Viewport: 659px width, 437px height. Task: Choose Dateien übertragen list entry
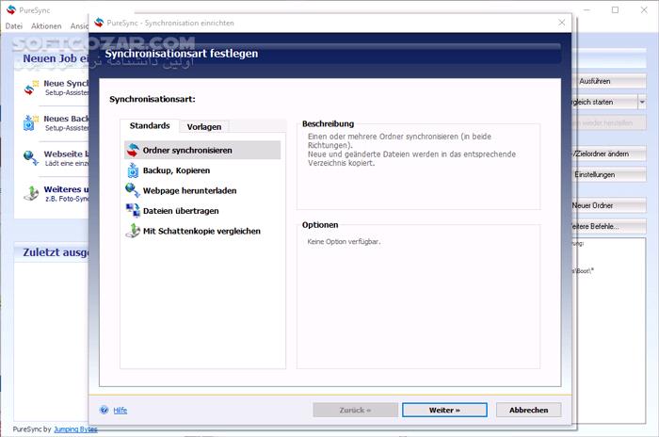[202, 211]
